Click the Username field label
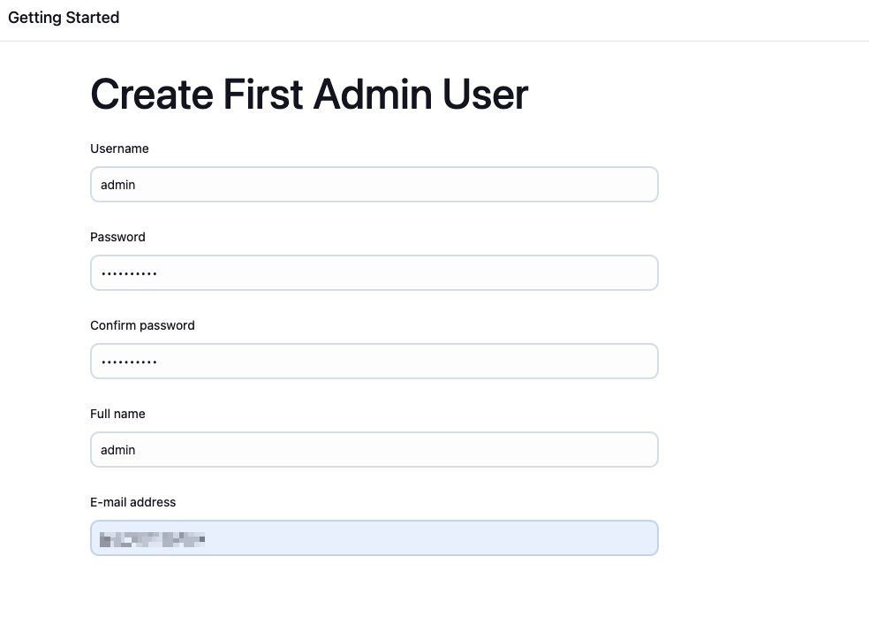869x640 pixels. (x=119, y=149)
